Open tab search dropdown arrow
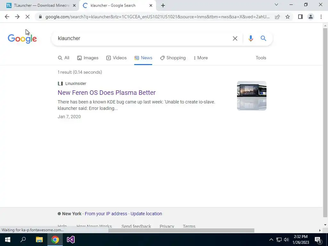Viewport: 328px width, 246px height. coord(276,4)
